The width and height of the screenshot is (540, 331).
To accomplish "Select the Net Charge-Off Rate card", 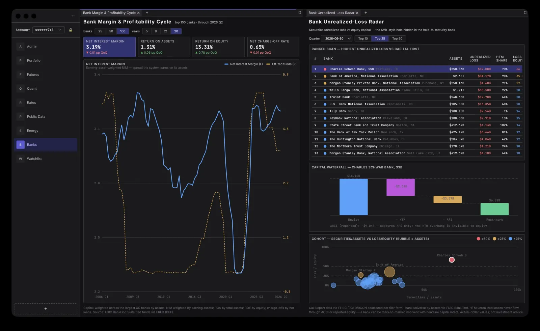I will [x=273, y=47].
